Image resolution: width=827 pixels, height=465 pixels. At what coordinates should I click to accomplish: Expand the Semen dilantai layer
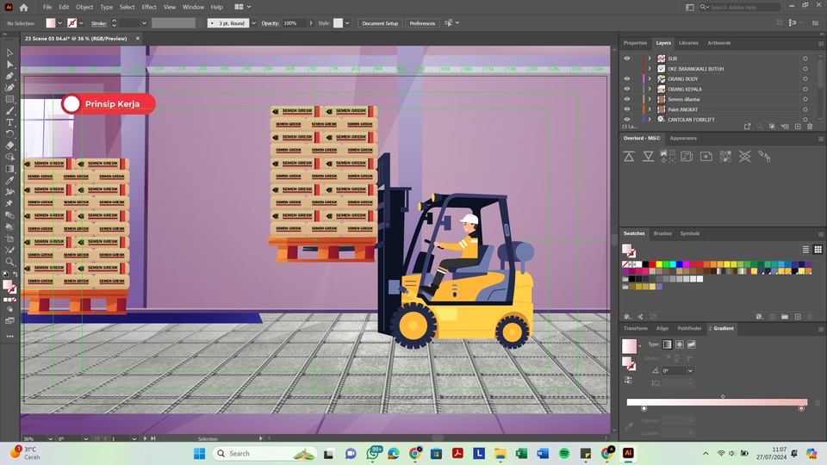point(650,99)
